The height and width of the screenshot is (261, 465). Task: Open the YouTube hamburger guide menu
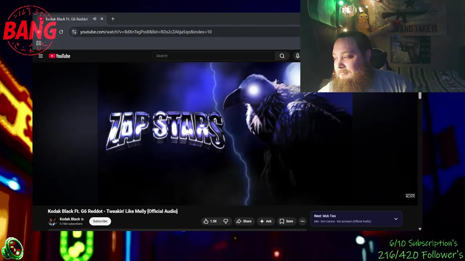(x=41, y=56)
